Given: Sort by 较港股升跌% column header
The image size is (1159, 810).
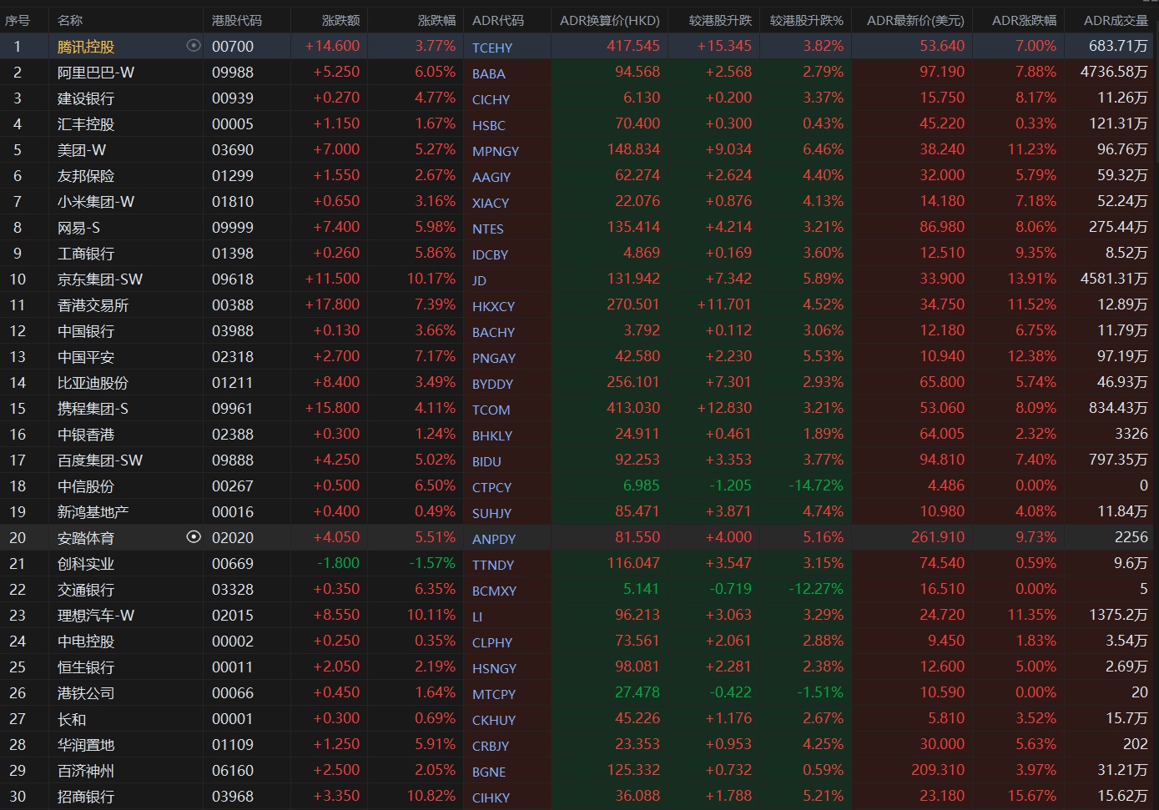Looking at the screenshot, I should pyautogui.click(x=806, y=20).
